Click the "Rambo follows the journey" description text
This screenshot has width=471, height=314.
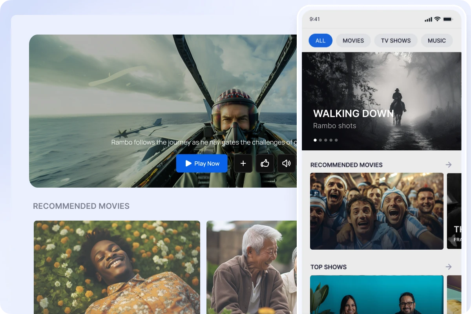(204, 142)
